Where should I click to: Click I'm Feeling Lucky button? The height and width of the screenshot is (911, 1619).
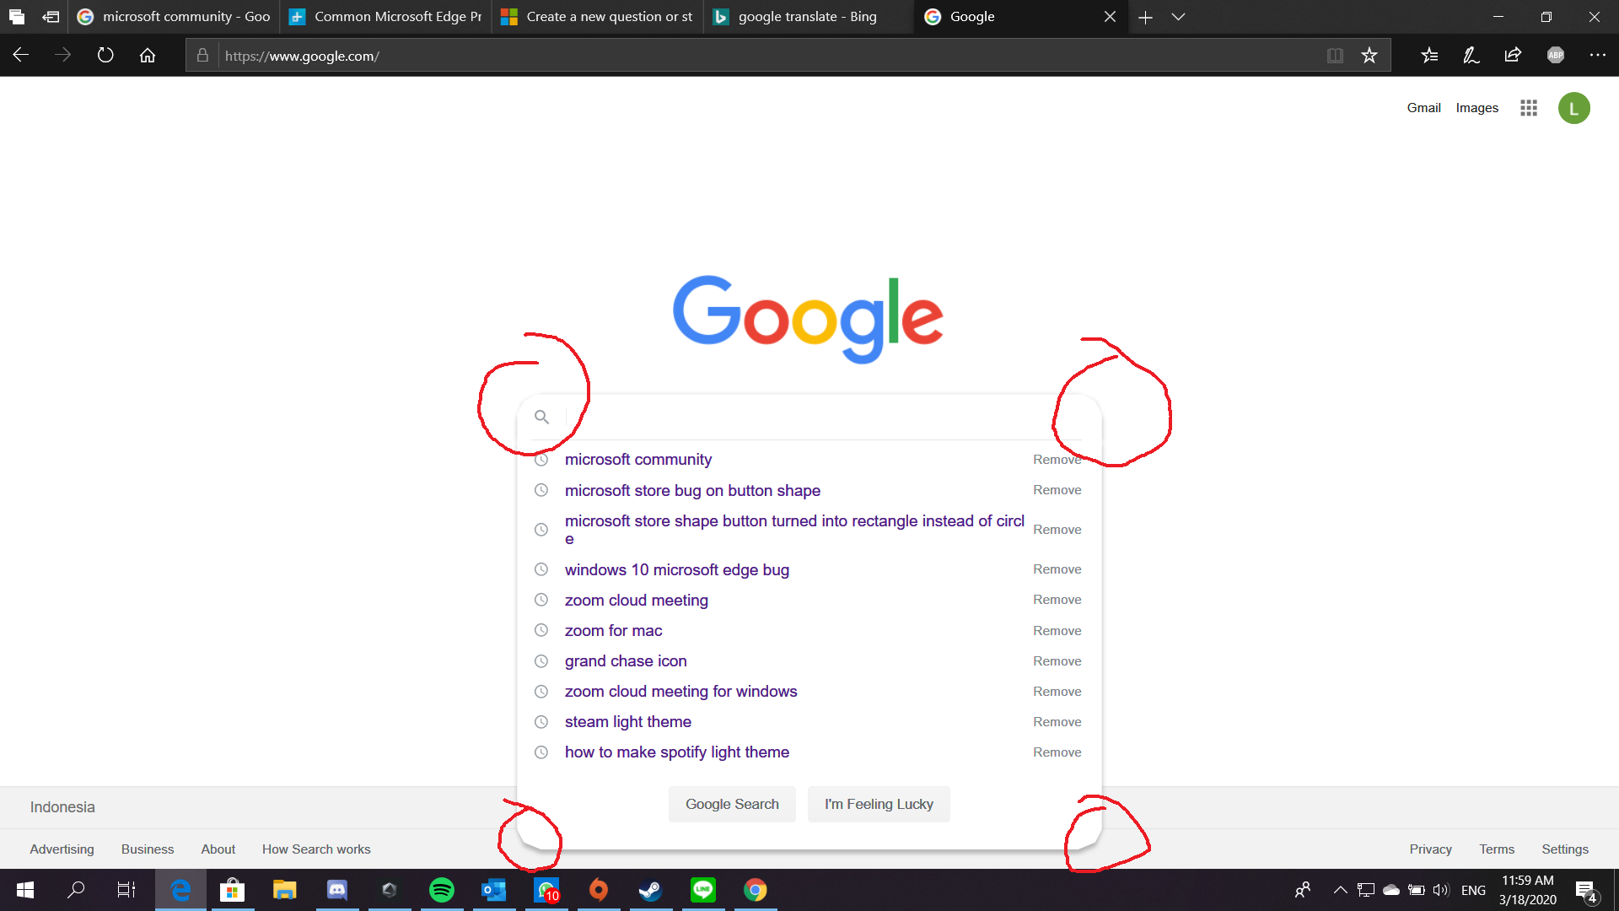pos(879,805)
